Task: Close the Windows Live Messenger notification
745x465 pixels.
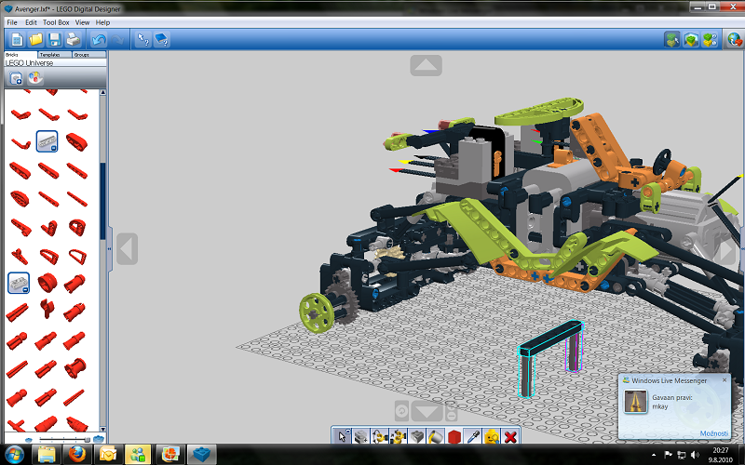Action: [725, 379]
